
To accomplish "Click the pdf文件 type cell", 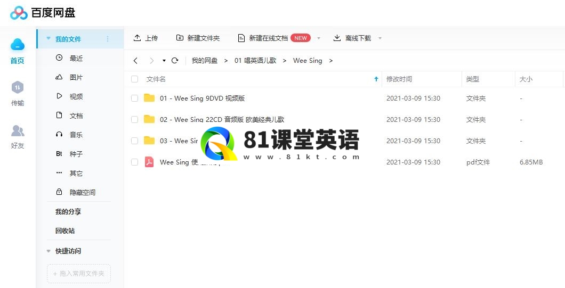I will [x=478, y=162].
